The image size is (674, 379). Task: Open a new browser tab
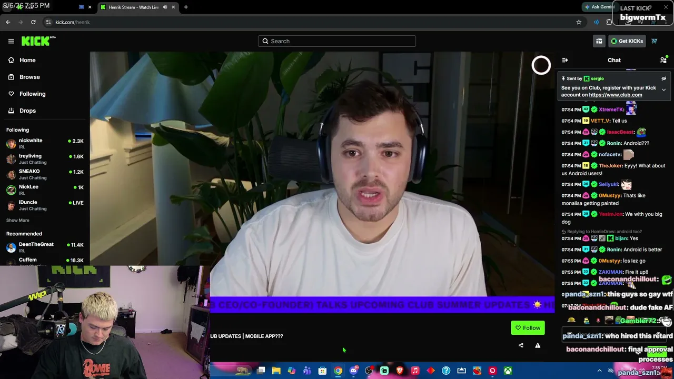[x=186, y=7]
